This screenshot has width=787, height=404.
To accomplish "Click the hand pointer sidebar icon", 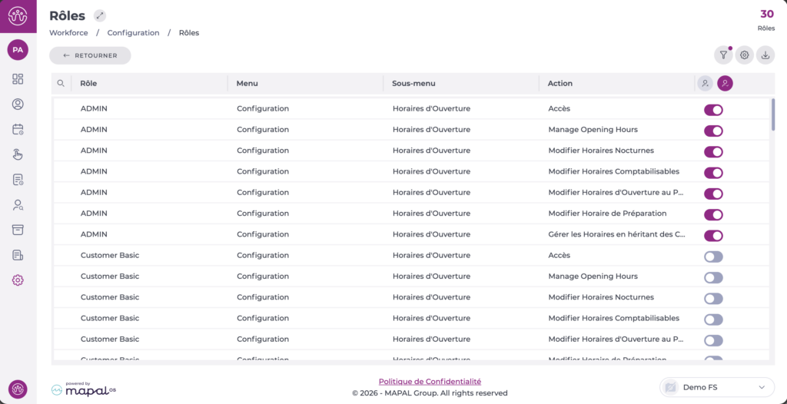I will [18, 154].
